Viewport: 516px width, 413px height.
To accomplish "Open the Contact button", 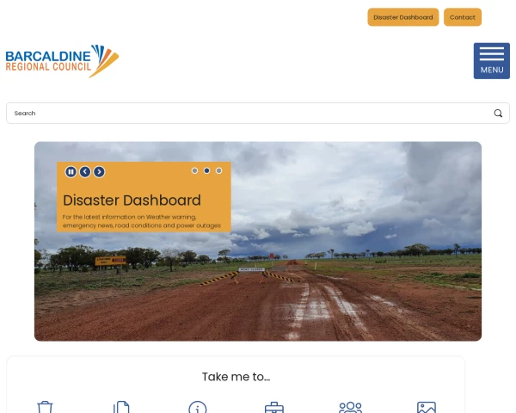I will [x=463, y=17].
